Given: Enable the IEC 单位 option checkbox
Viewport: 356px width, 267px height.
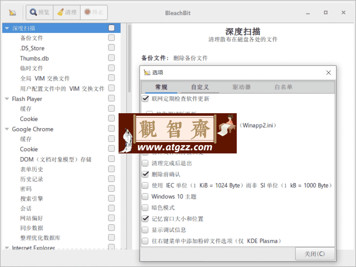Looking at the screenshot, I should (145, 185).
